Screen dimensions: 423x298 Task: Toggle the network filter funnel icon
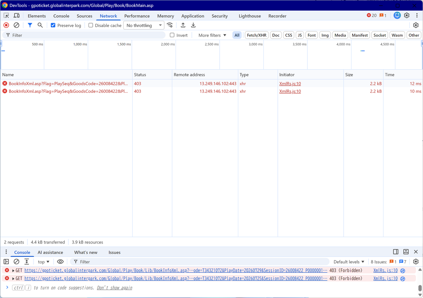pos(30,25)
